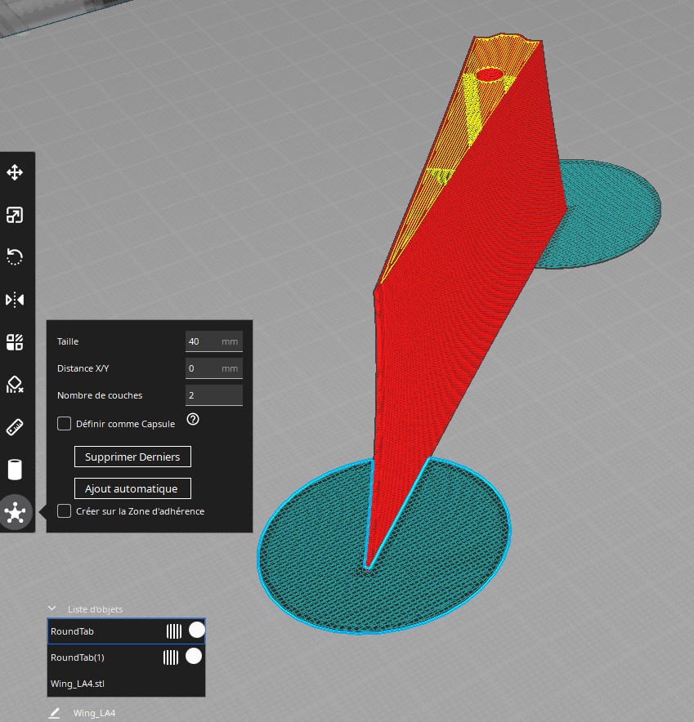Select the measure ruler tool
Viewport: 694px width, 722px height.
(15, 427)
